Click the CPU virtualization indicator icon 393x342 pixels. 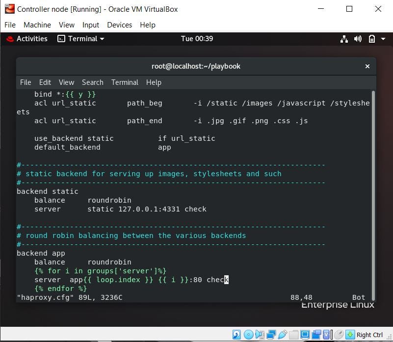click(326, 335)
